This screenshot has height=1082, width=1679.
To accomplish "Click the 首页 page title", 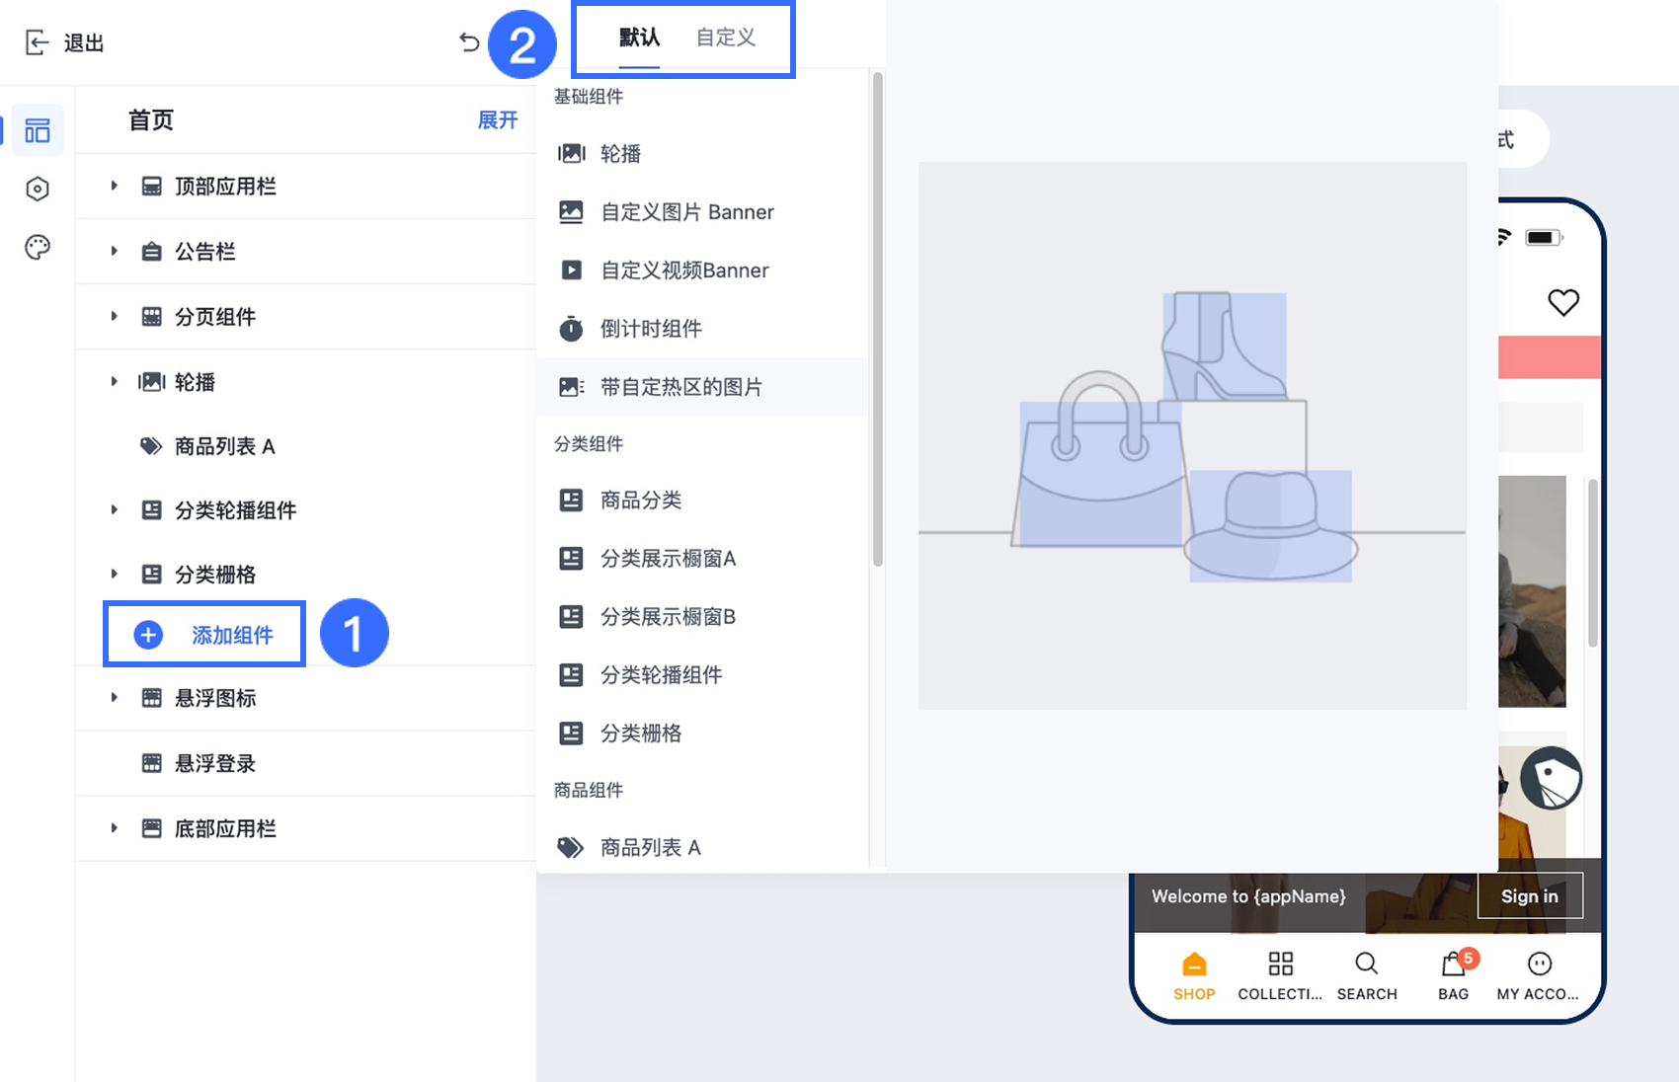I will click(x=151, y=120).
